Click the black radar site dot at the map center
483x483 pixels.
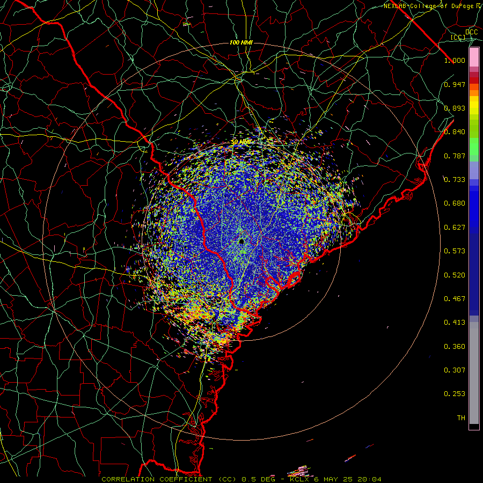point(242,241)
